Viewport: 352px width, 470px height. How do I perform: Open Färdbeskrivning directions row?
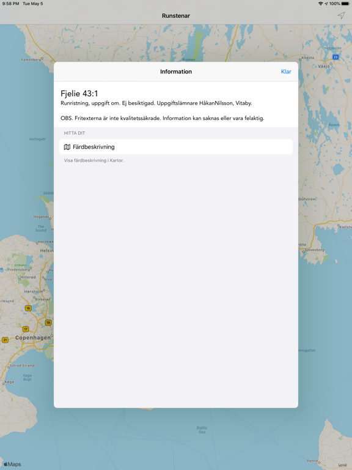(x=176, y=147)
